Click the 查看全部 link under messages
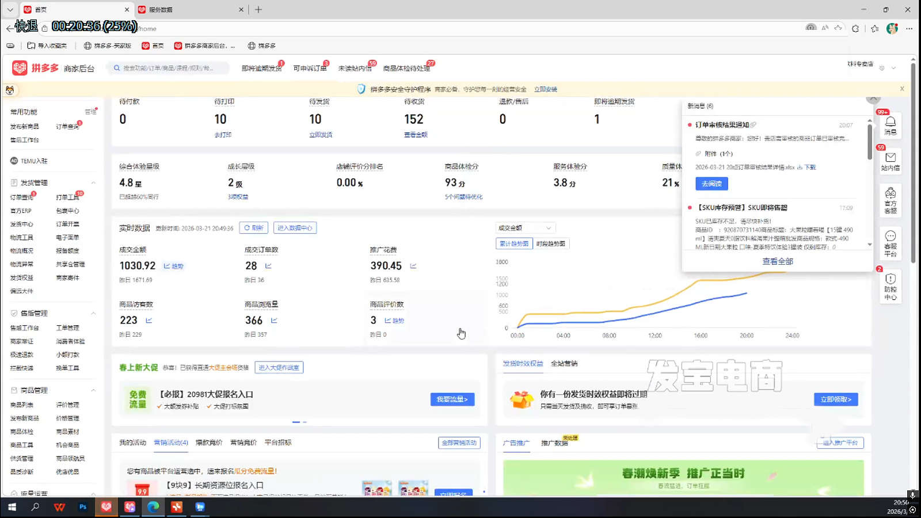 777,261
